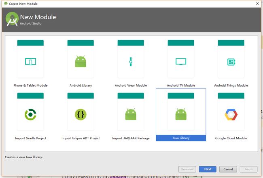Click the "Creates a new Java library." description
The height and width of the screenshot is (178, 263).
(23, 157)
